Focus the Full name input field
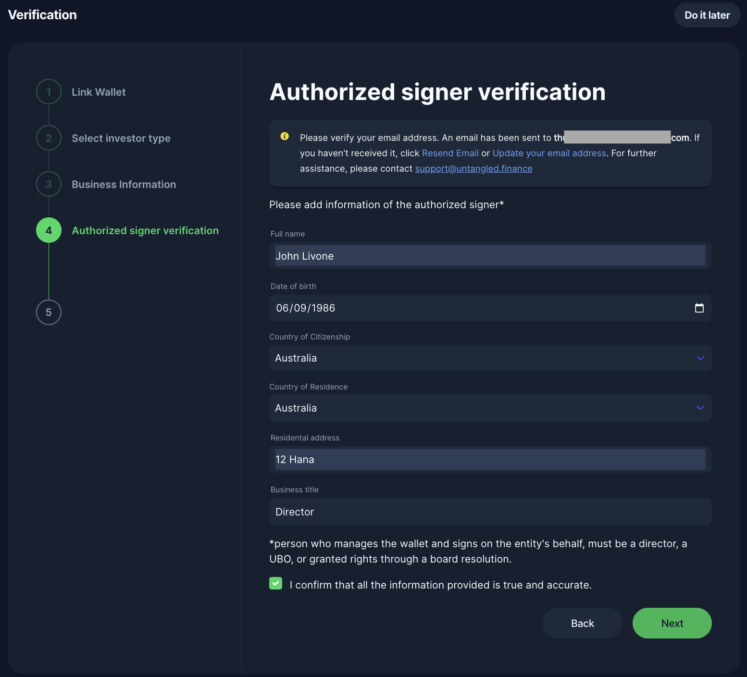The height and width of the screenshot is (677, 747). [490, 255]
